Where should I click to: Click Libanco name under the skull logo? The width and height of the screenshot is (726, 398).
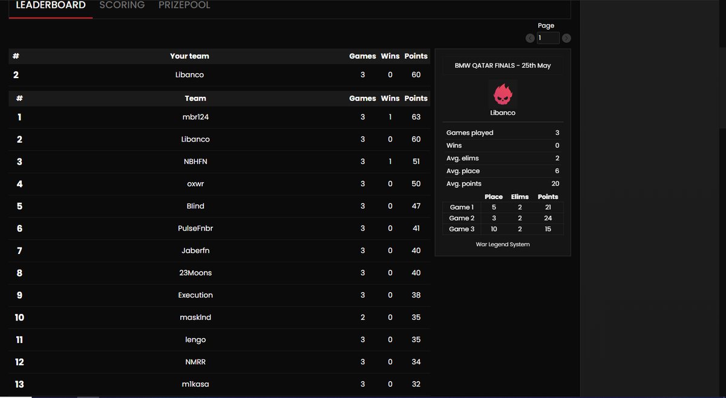pos(503,113)
